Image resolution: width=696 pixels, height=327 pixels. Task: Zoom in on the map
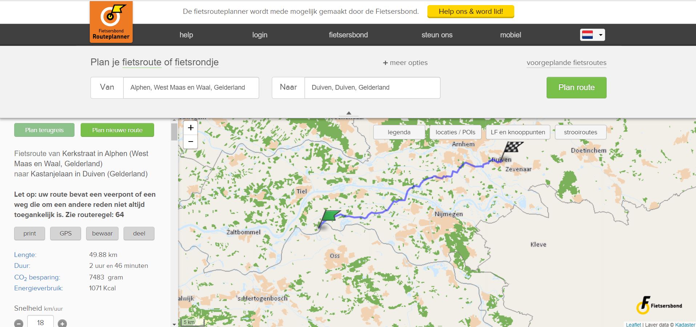pos(190,128)
